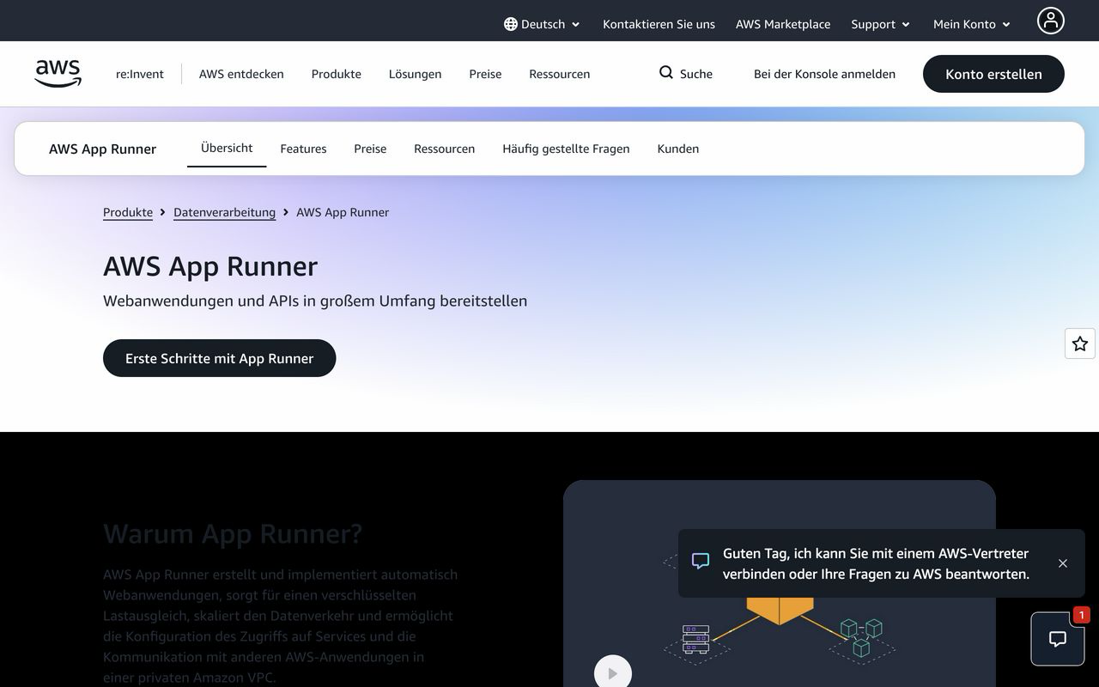Open AWS Marketplace link

click(x=783, y=24)
